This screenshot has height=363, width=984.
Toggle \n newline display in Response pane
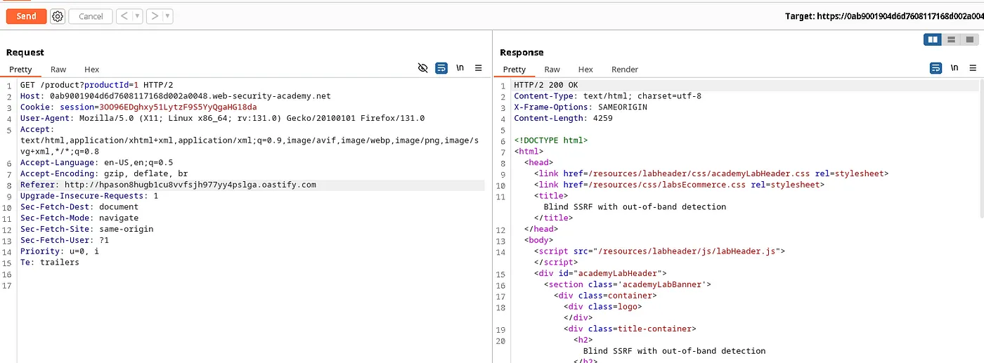coord(954,68)
